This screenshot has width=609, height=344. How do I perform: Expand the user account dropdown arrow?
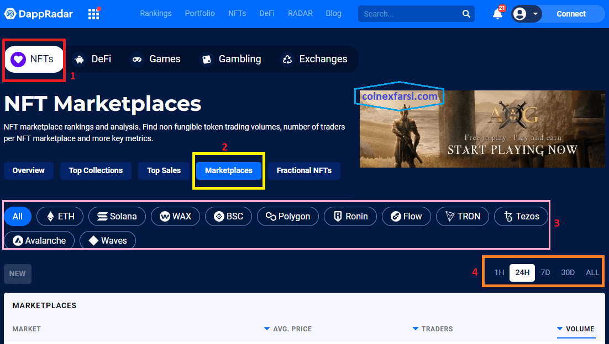pos(535,14)
